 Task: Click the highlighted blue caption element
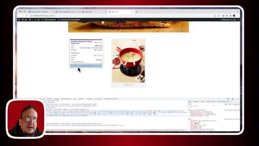tap(86, 66)
